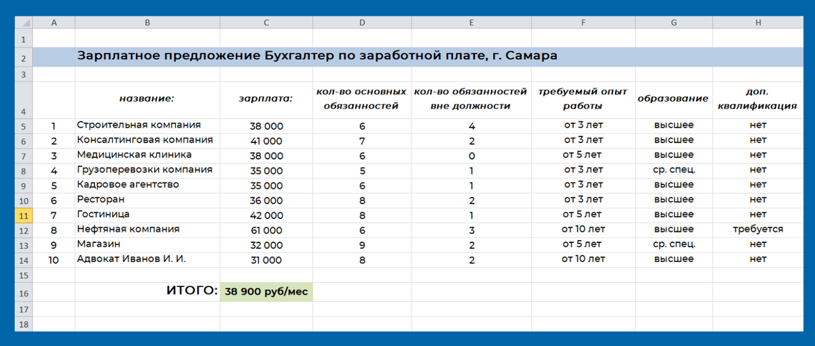Select cell 'Магазин'
Screen dimensions: 815x346
147,245
